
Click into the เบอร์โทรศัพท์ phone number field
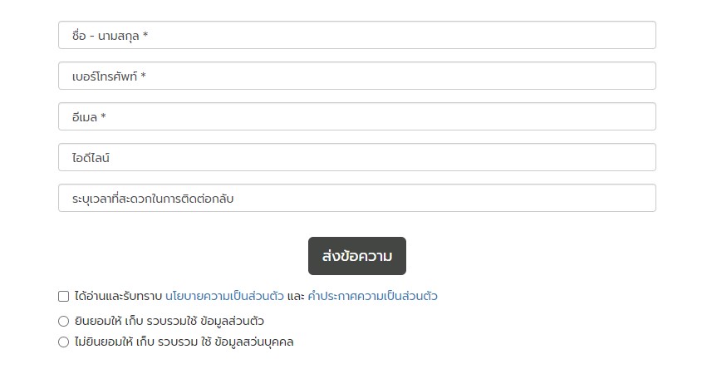click(357, 76)
